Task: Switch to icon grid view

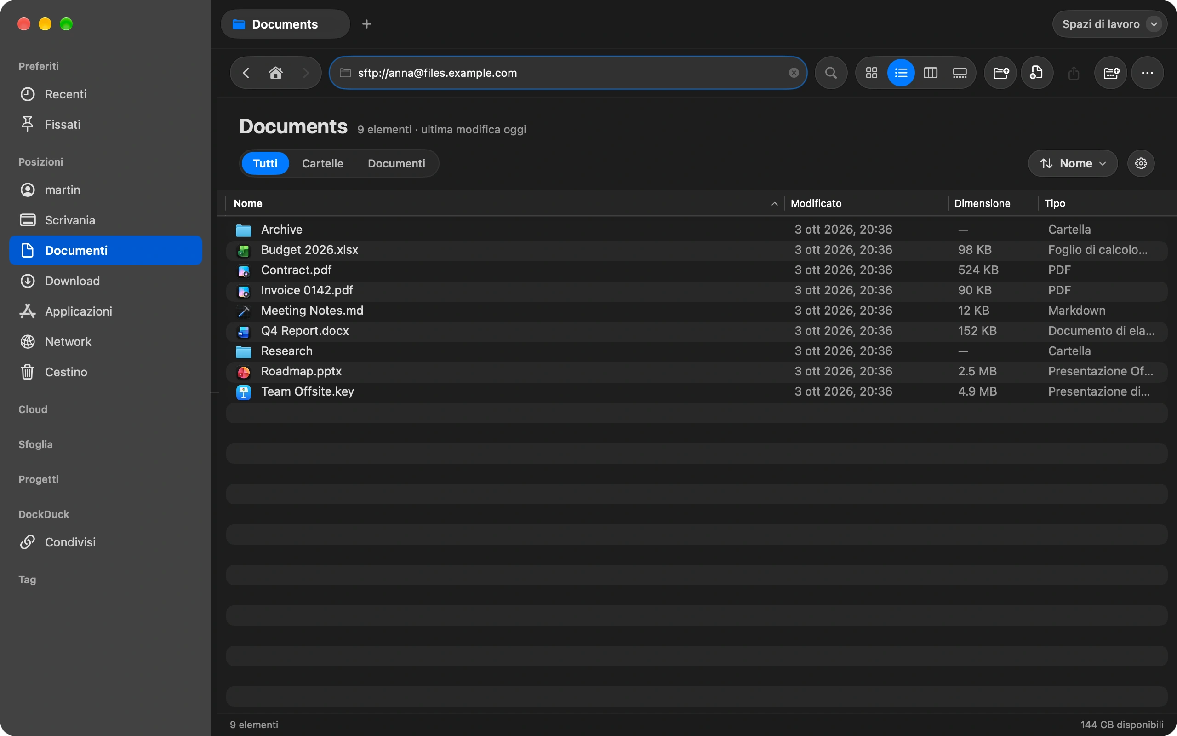Action: click(x=872, y=73)
